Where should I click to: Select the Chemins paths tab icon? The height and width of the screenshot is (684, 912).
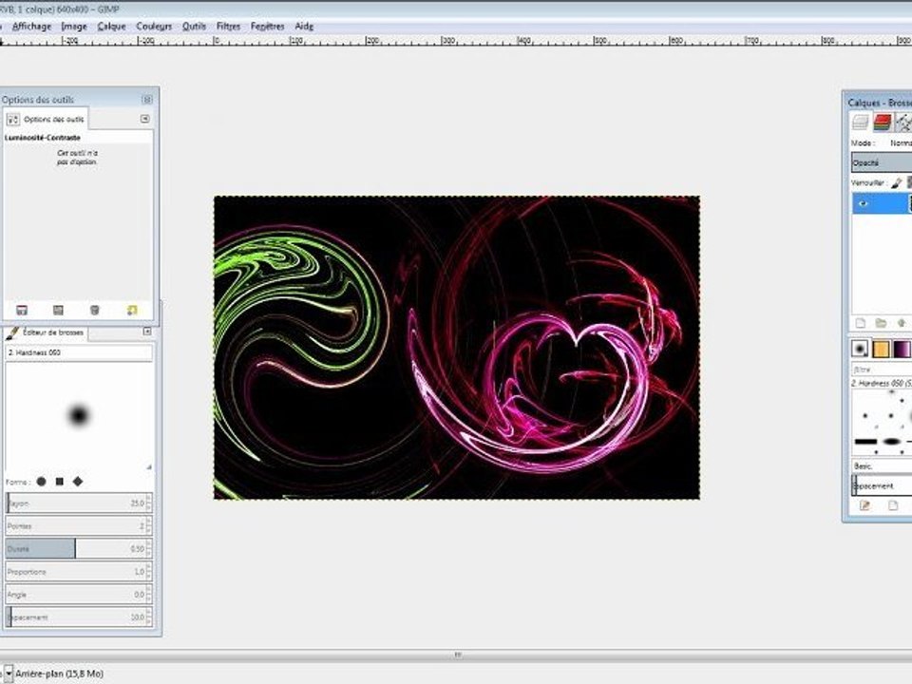coord(903,123)
